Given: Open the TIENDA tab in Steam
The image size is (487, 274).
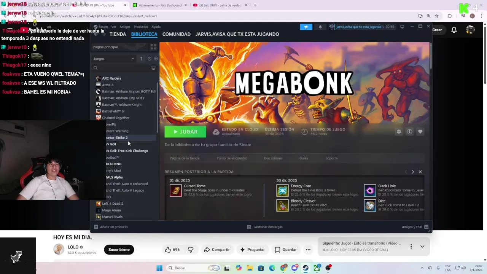Looking at the screenshot, I should tap(118, 34).
